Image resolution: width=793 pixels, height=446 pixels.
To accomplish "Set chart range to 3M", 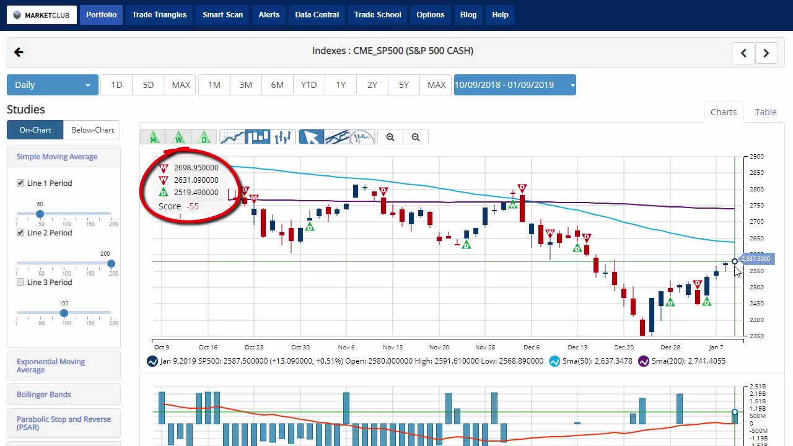I will point(246,85).
